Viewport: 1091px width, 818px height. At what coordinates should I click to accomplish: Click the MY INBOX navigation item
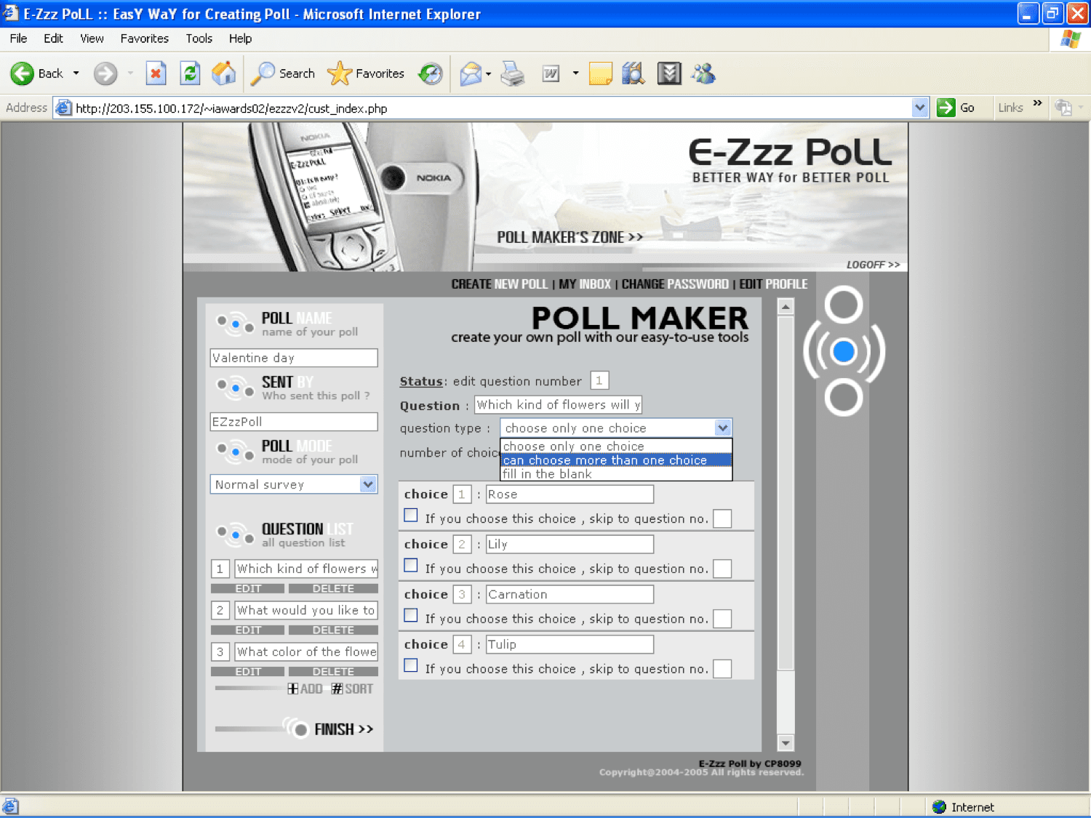point(585,284)
